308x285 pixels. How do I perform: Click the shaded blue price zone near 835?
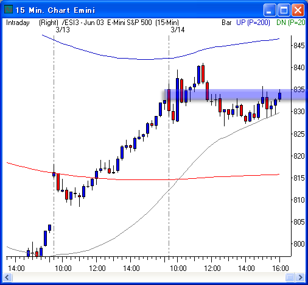tap(236, 95)
